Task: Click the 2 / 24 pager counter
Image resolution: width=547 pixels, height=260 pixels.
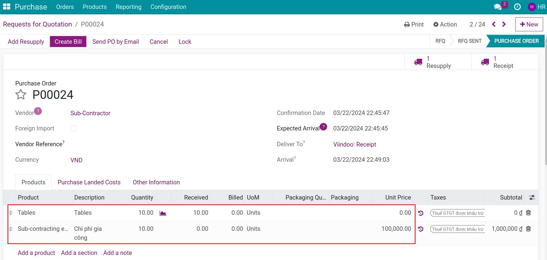Action: coord(477,24)
